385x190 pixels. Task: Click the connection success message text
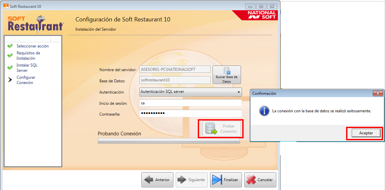[x=322, y=111]
